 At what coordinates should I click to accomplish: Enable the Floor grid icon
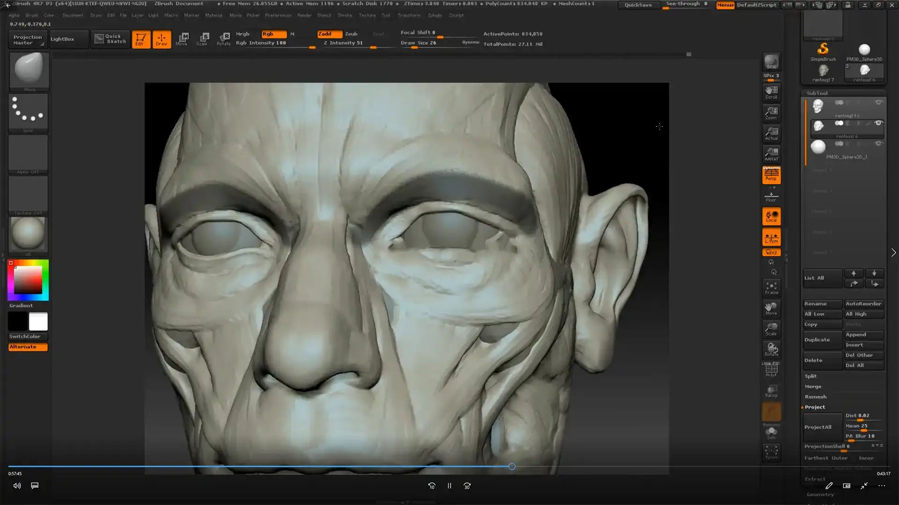tap(771, 196)
